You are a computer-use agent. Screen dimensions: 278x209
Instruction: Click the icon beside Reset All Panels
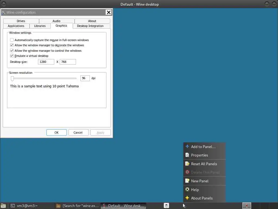[x=187, y=164]
